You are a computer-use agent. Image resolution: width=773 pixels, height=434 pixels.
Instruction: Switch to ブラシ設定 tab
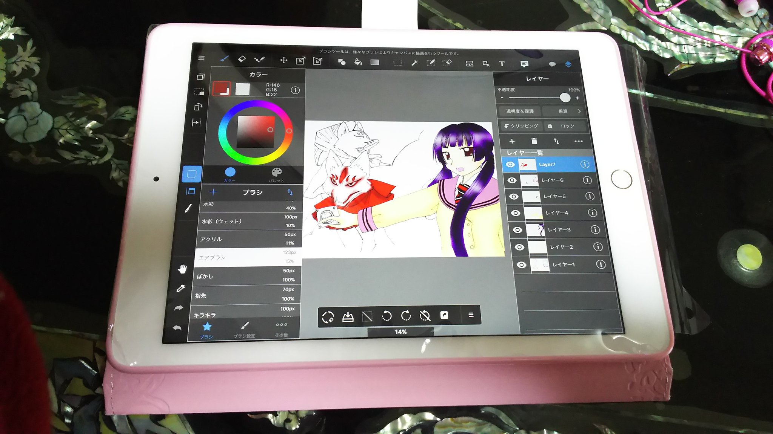pyautogui.click(x=245, y=330)
